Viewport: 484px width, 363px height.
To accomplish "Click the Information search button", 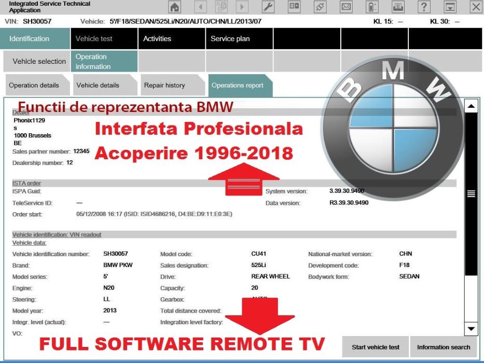I will click(x=444, y=347).
